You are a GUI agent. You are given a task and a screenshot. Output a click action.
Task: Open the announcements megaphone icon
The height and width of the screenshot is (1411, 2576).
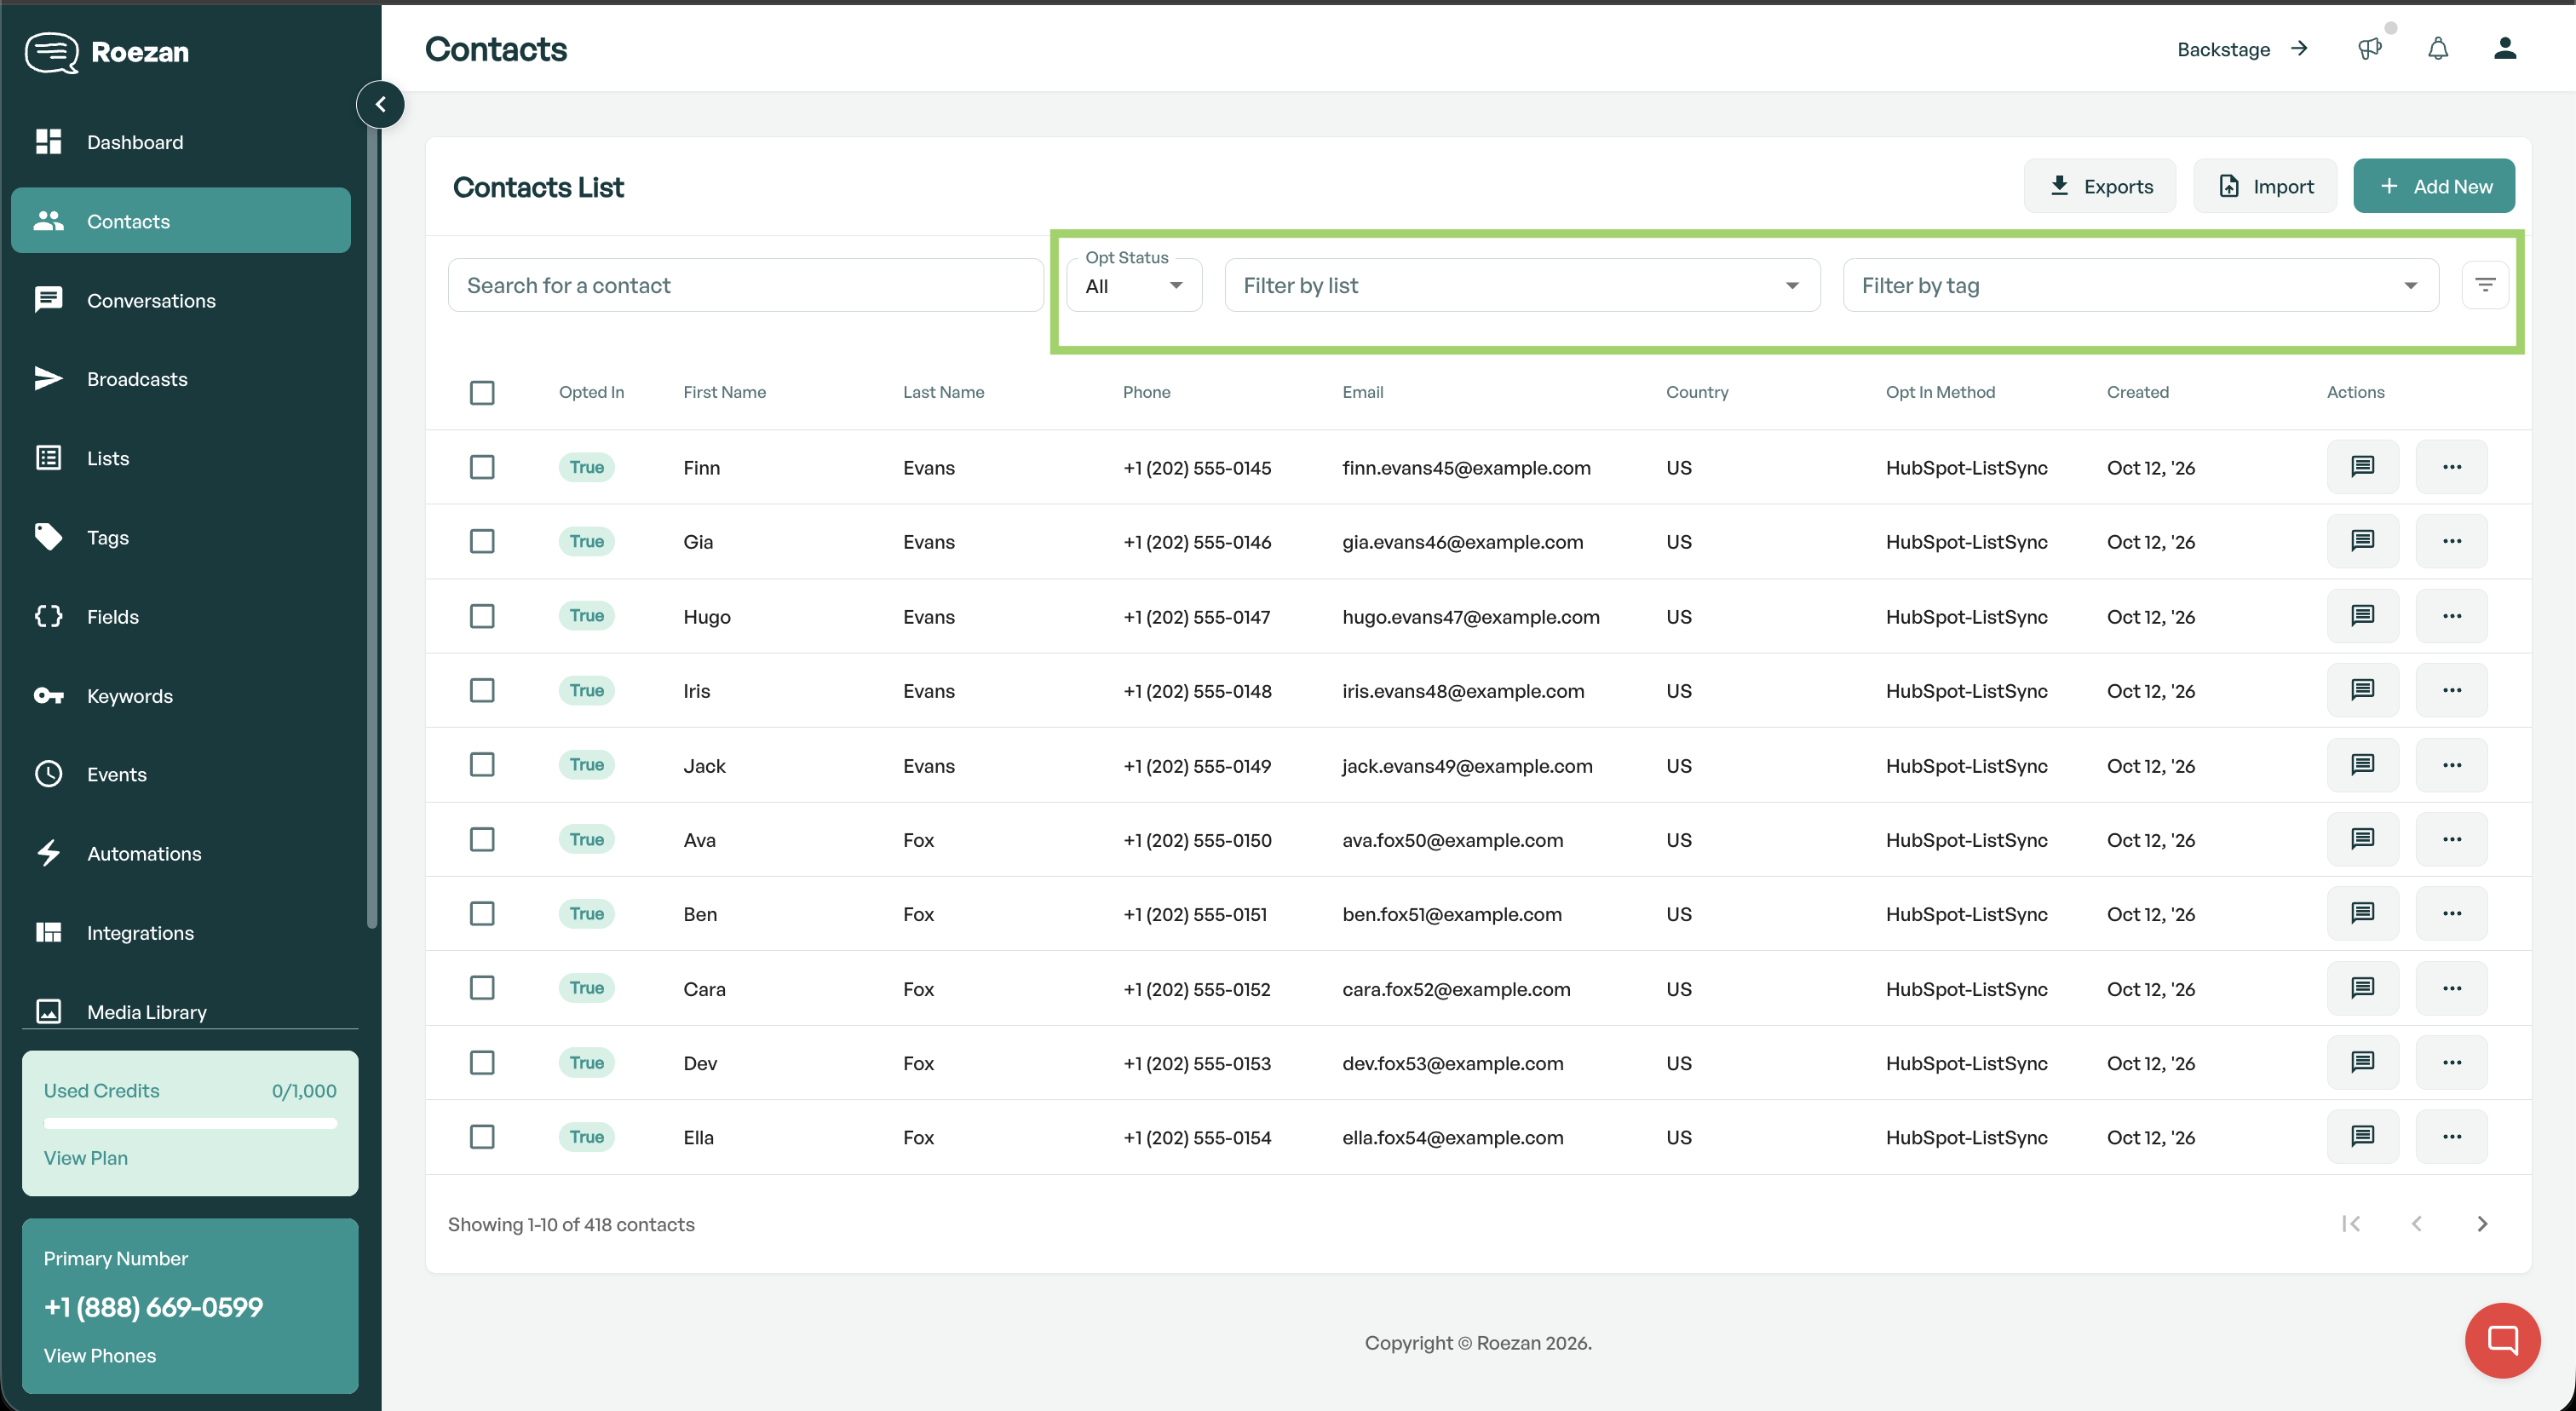point(2369,49)
